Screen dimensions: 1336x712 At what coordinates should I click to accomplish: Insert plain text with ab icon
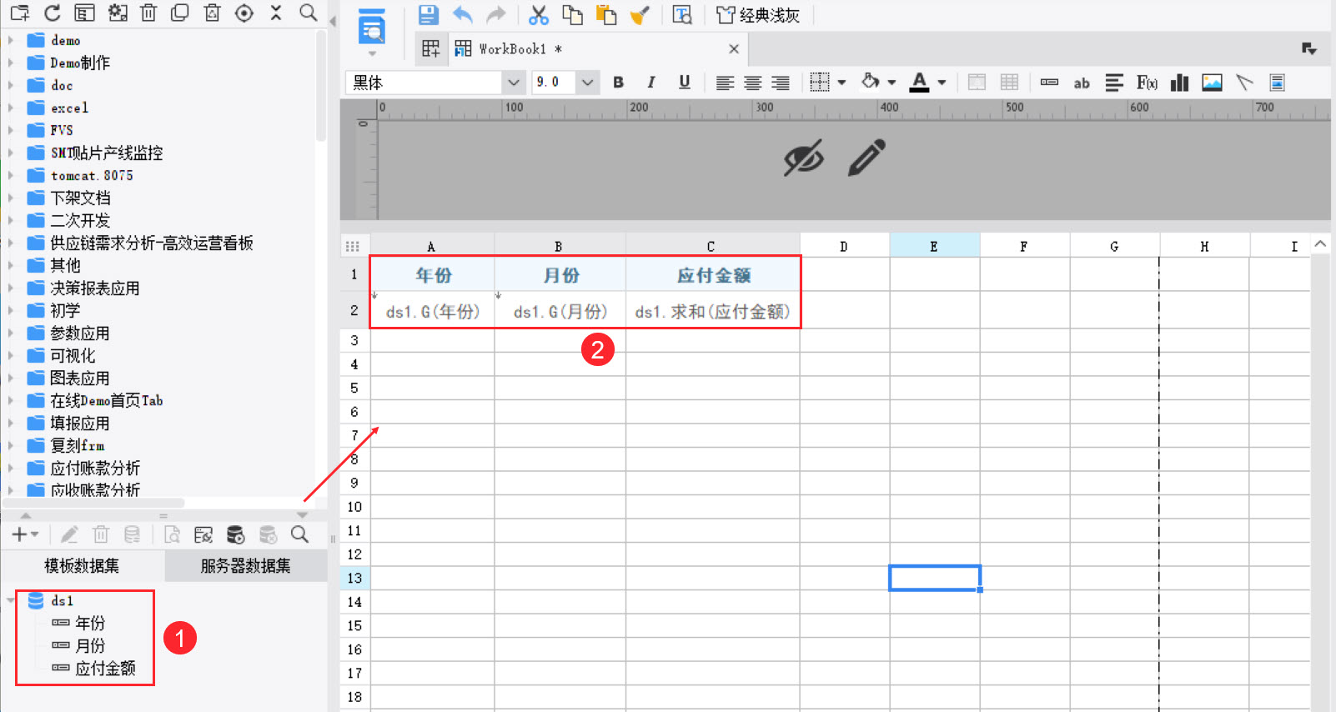1082,83
